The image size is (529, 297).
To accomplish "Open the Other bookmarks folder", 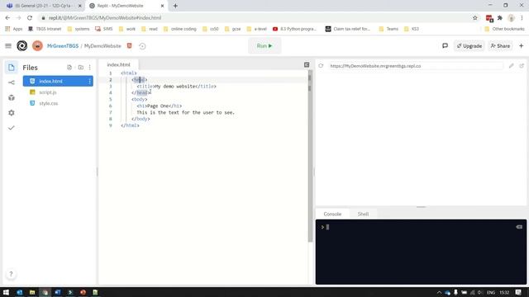I will click(505, 29).
